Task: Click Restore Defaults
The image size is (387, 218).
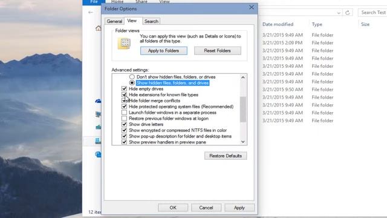Action: 226,156
